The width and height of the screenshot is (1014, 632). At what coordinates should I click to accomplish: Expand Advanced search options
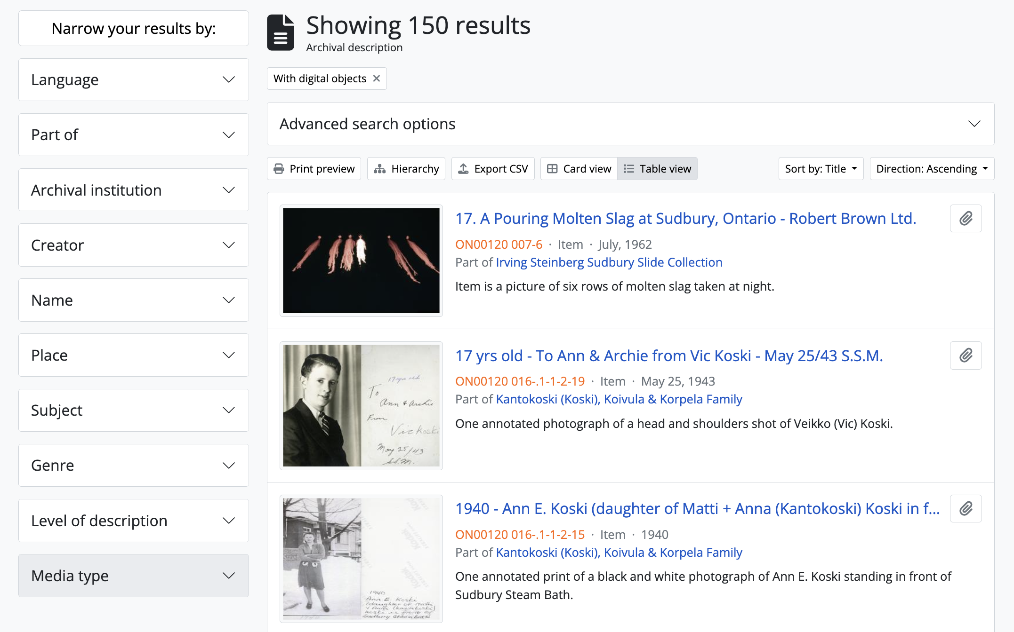click(630, 124)
